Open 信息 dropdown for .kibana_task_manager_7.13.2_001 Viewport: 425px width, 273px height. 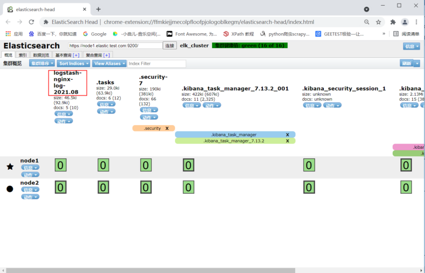192,105
